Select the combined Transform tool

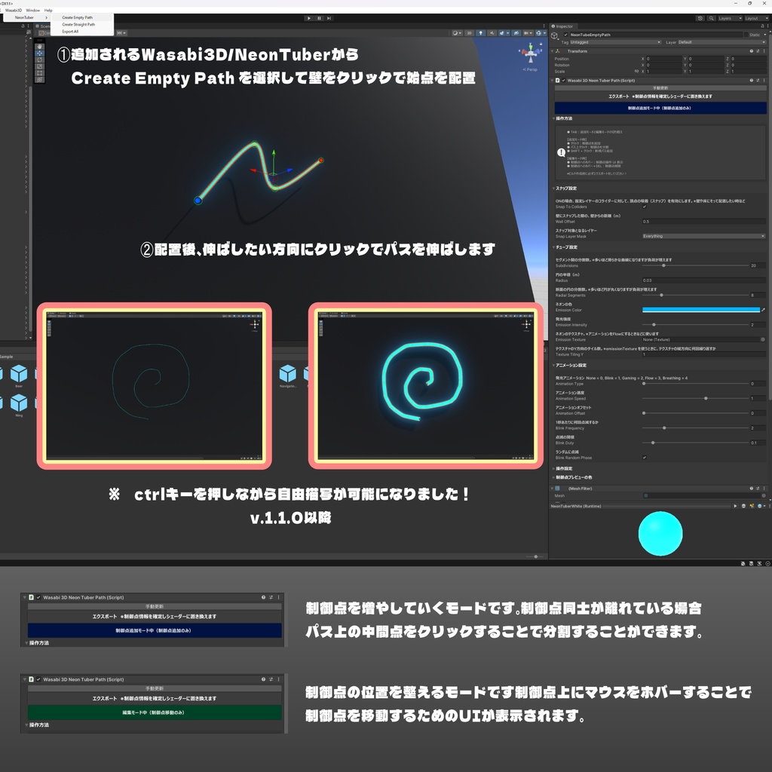coord(39,79)
